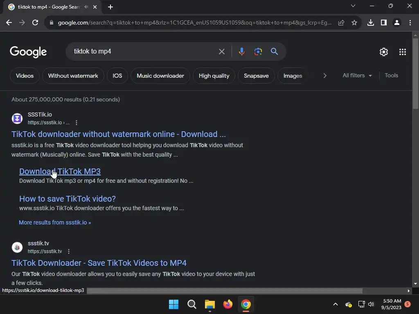
Task: Show more filter chips with arrow
Action: click(325, 76)
